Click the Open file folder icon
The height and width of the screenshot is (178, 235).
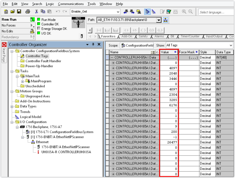click(13, 11)
